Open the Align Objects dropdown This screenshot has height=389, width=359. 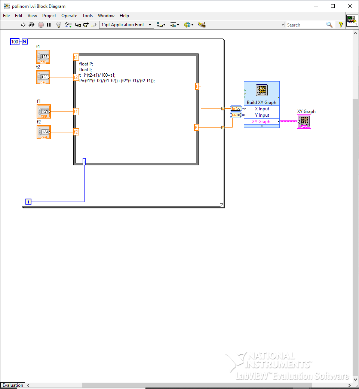[161, 25]
